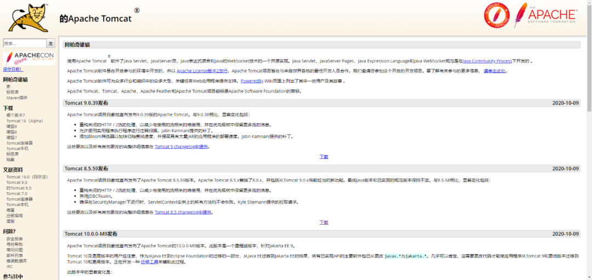Focus the 搜索 search input field
Screen dimensions: 592x280
pos(25,43)
